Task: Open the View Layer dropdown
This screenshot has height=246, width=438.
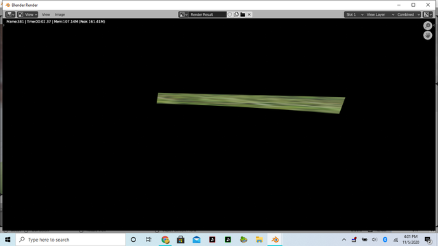Action: click(380, 14)
